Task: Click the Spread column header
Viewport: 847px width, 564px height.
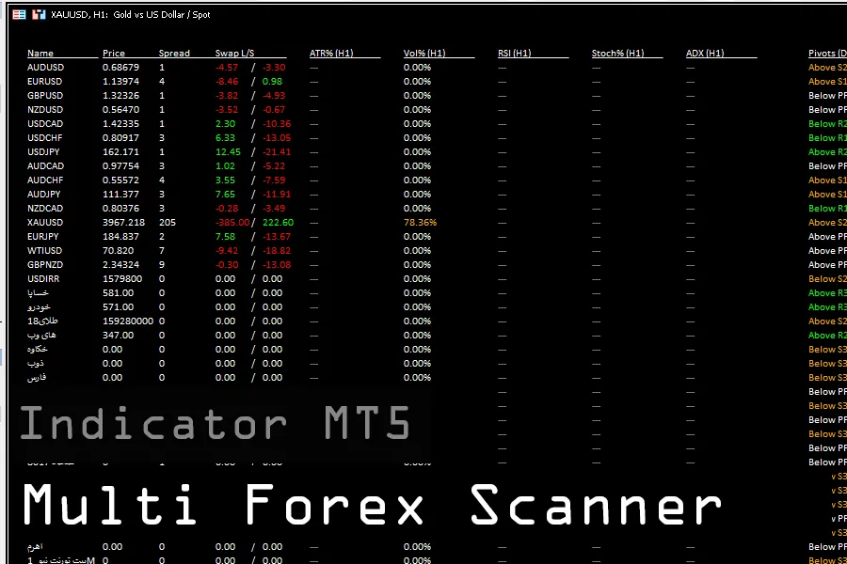Action: coord(174,53)
